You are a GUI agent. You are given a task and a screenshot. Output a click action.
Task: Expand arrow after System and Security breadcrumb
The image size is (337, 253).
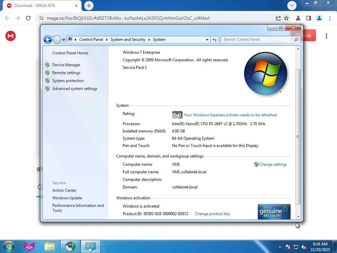coord(149,40)
